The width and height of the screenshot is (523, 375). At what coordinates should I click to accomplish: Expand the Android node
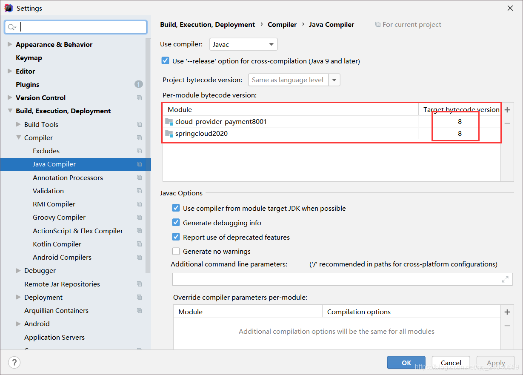pyautogui.click(x=18, y=324)
